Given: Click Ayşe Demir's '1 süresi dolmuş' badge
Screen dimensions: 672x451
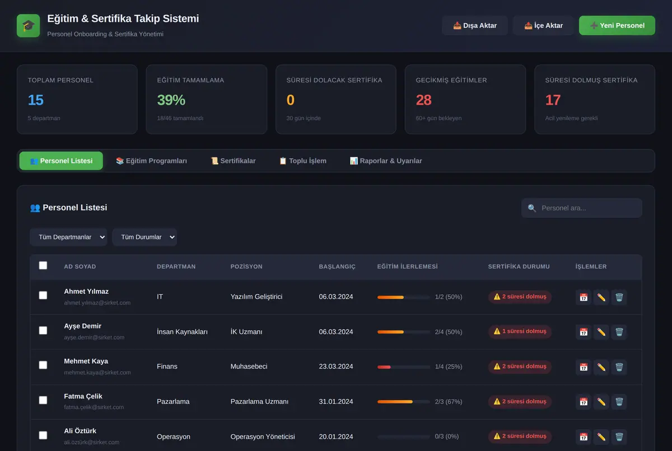Looking at the screenshot, I should pos(520,331).
